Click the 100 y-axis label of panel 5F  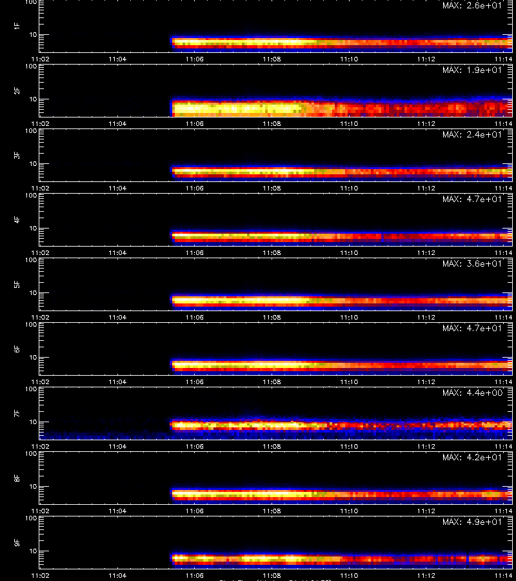31,260
